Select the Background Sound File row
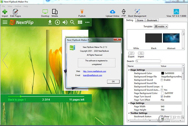 155,83
